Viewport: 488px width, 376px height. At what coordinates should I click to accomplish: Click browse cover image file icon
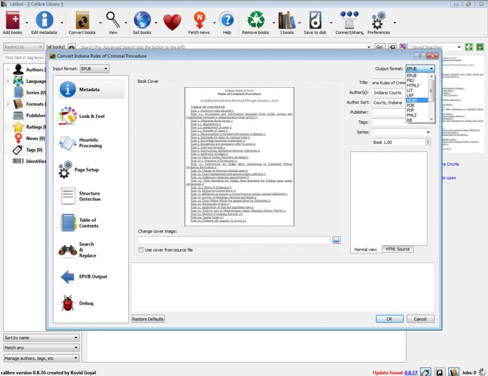click(x=336, y=240)
